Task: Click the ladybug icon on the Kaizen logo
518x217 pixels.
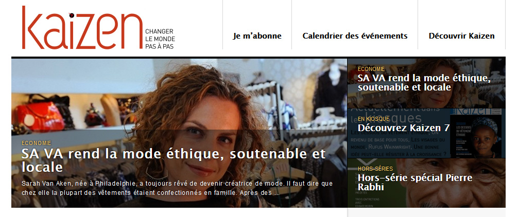Action: 71,15
